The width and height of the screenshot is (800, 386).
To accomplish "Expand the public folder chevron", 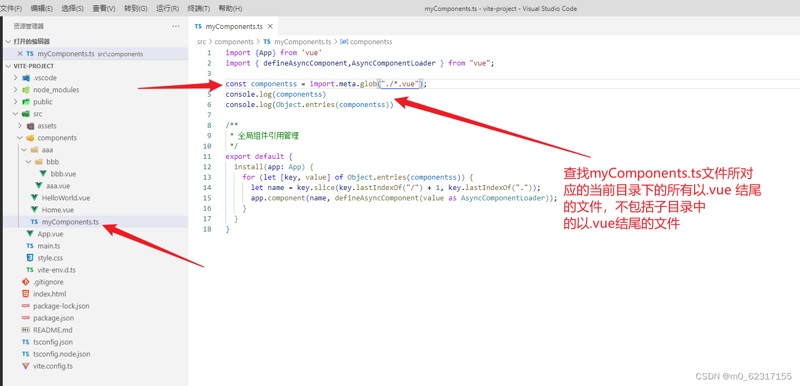I will tap(16, 102).
